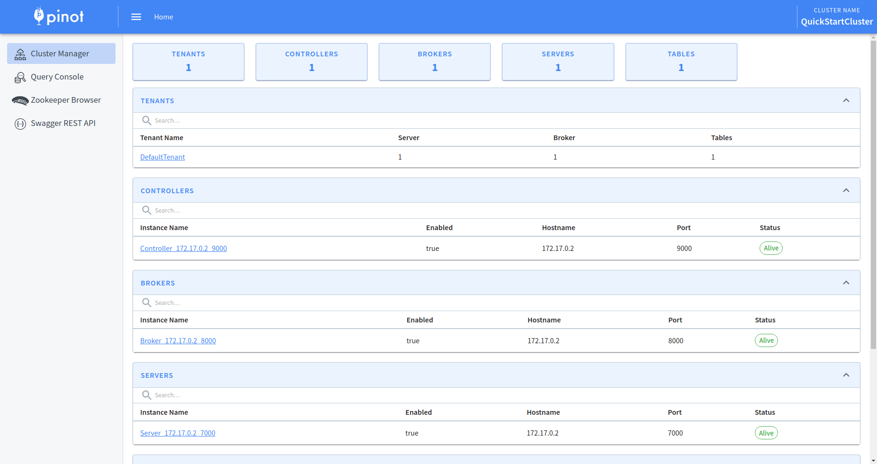Click the Brokers Port column header

click(675, 320)
